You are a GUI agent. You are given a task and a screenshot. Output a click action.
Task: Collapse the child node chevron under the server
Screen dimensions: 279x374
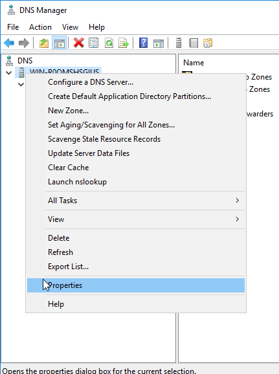[21, 84]
